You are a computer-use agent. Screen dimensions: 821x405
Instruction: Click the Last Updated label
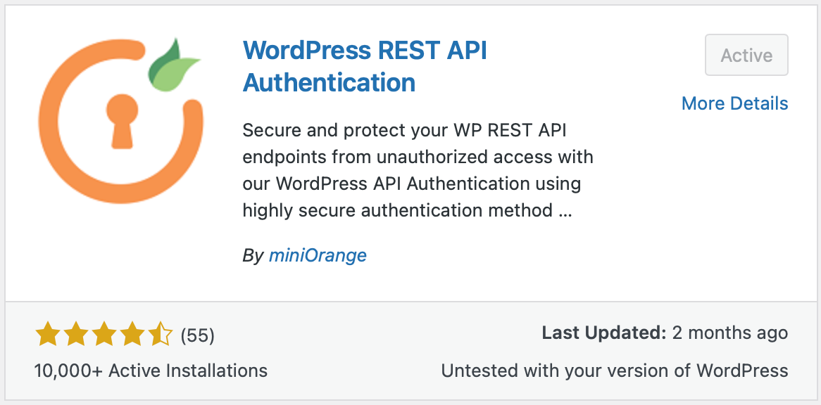pos(603,333)
